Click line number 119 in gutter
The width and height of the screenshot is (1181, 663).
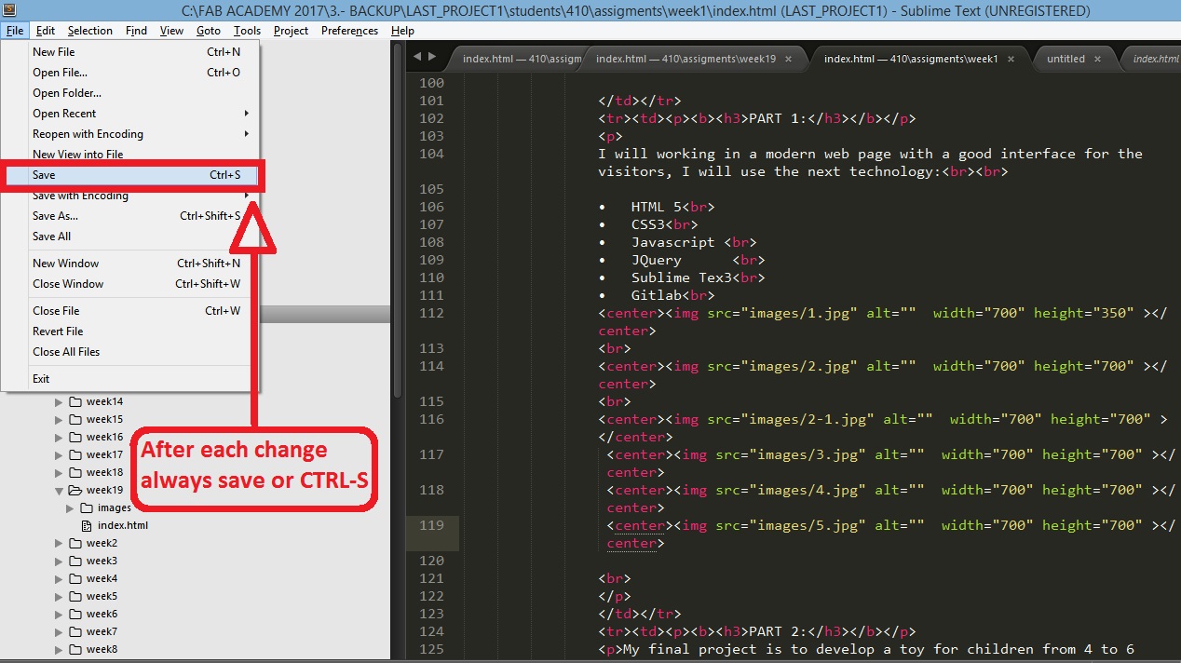431,525
